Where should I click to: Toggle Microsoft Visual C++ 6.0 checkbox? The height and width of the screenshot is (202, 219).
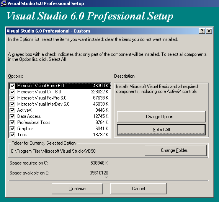[12, 92]
